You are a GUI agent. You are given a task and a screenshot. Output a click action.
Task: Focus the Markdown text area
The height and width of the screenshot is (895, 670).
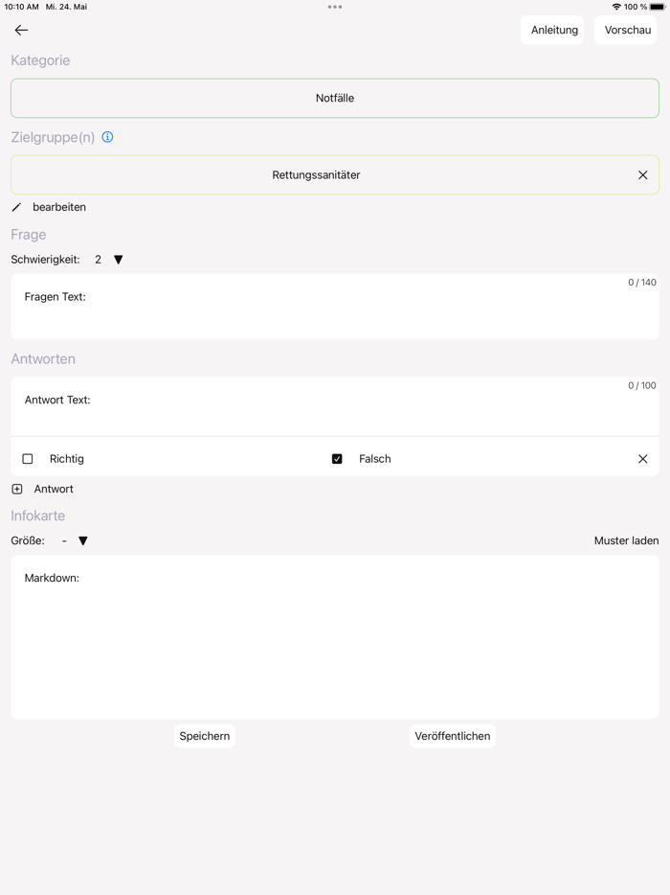(335, 642)
